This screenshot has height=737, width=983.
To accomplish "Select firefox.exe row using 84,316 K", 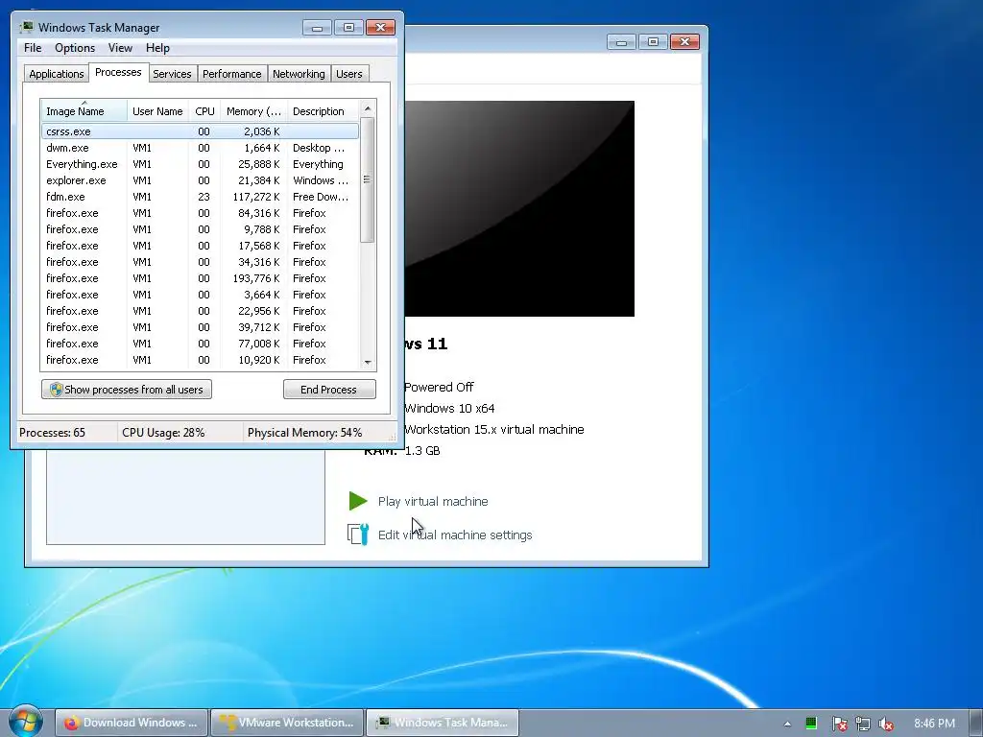I will point(200,213).
